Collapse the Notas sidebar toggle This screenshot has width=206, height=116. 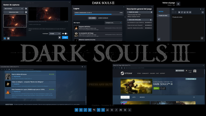pyautogui.click(x=173, y=9)
